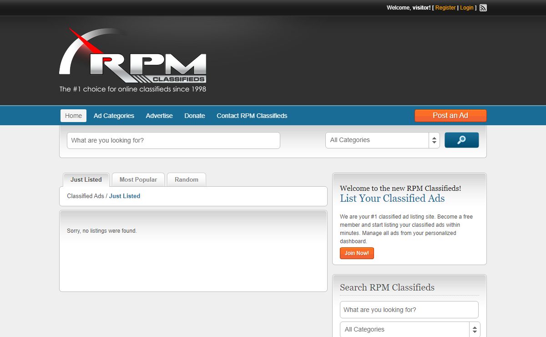Click the sidebar search input field
This screenshot has height=337, width=546.
point(409,310)
